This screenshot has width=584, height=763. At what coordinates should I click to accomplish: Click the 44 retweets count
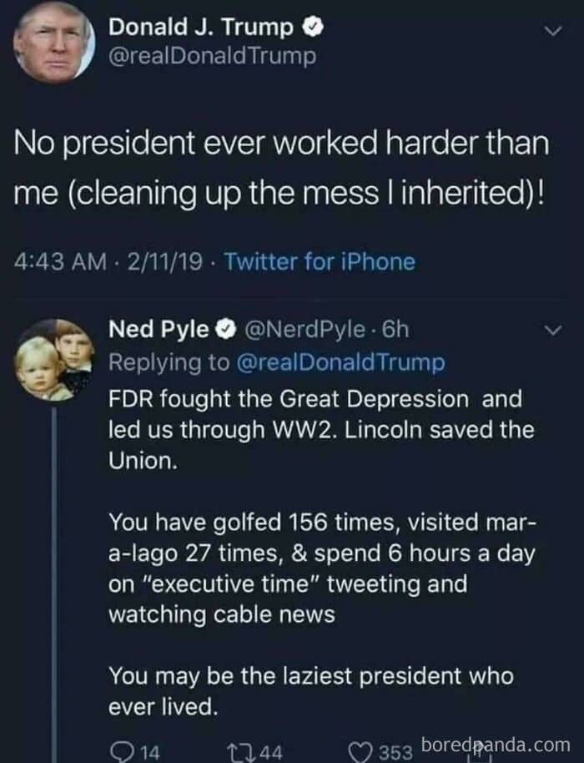click(272, 751)
